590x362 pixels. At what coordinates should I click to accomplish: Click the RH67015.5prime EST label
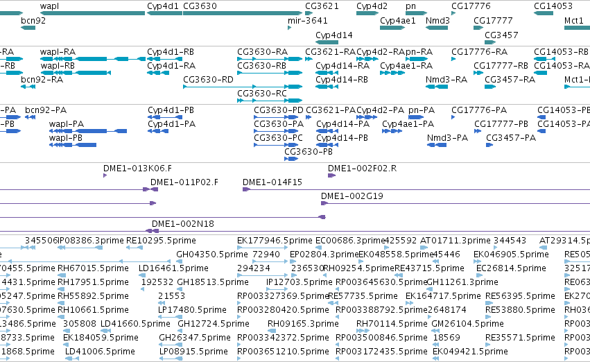point(93,268)
